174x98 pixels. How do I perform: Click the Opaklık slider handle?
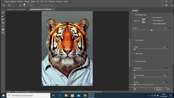click(x=152, y=30)
